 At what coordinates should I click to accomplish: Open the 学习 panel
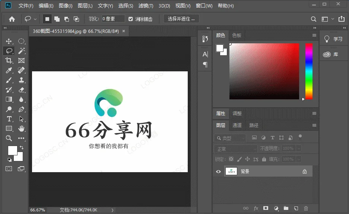click(333, 39)
